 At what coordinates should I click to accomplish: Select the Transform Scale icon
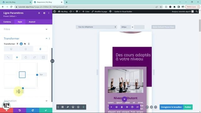(8, 57)
